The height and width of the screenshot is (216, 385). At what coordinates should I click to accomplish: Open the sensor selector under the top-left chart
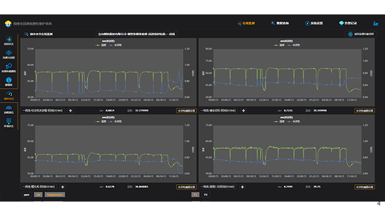[43, 110]
